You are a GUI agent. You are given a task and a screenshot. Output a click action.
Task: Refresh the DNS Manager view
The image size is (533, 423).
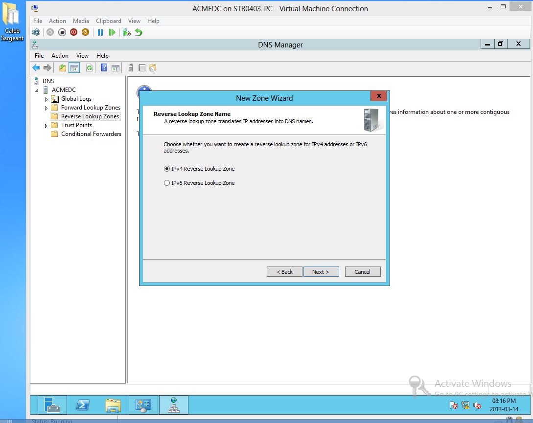point(89,68)
